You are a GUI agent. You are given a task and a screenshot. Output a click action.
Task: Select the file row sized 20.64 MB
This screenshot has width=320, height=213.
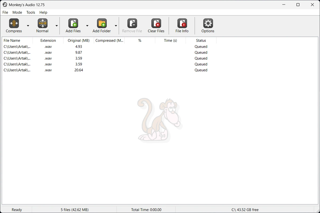pyautogui.click(x=109, y=70)
